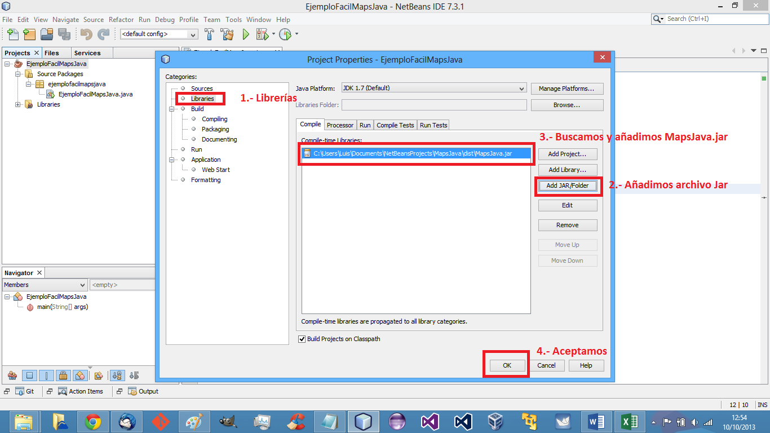Image resolution: width=770 pixels, height=433 pixels.
Task: Open the Navigator Members dropdown
Action: pyautogui.click(x=45, y=285)
